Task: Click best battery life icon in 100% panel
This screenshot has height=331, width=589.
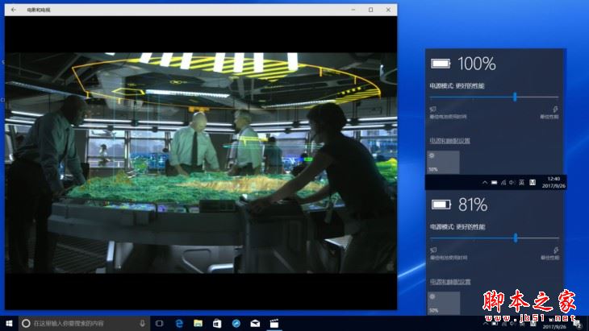Action: pyautogui.click(x=432, y=109)
